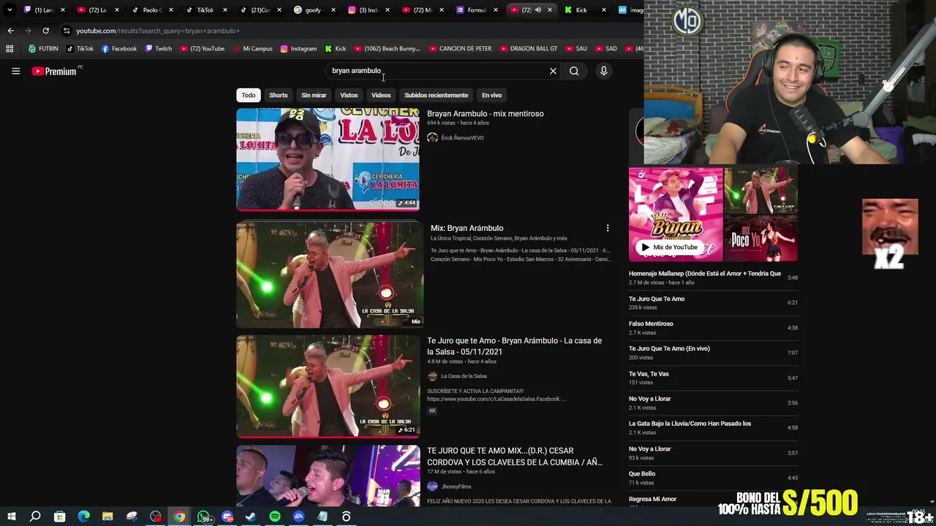Open the FUTBIN bookmark
The width and height of the screenshot is (936, 526).
(43, 49)
